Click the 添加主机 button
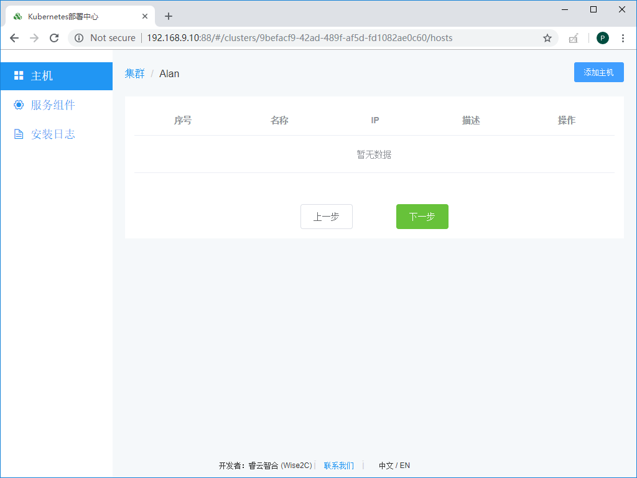 point(598,72)
